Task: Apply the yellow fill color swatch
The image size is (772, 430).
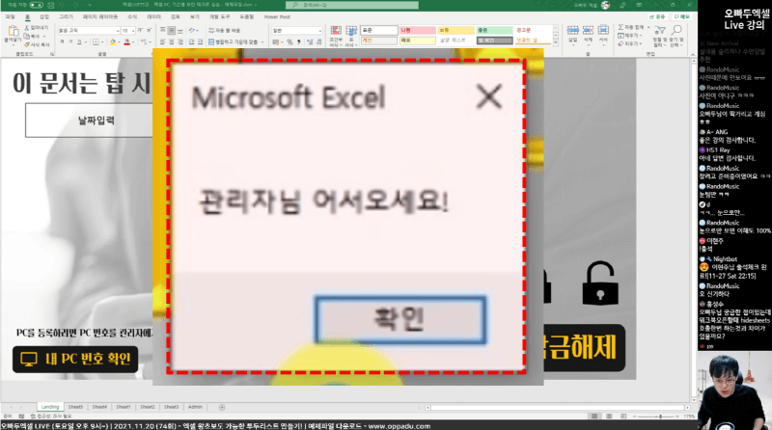Action: pos(113,42)
